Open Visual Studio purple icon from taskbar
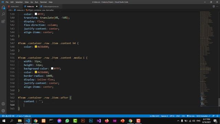Image resolution: width=220 pixels, height=124 pixels. [x=99, y=121]
